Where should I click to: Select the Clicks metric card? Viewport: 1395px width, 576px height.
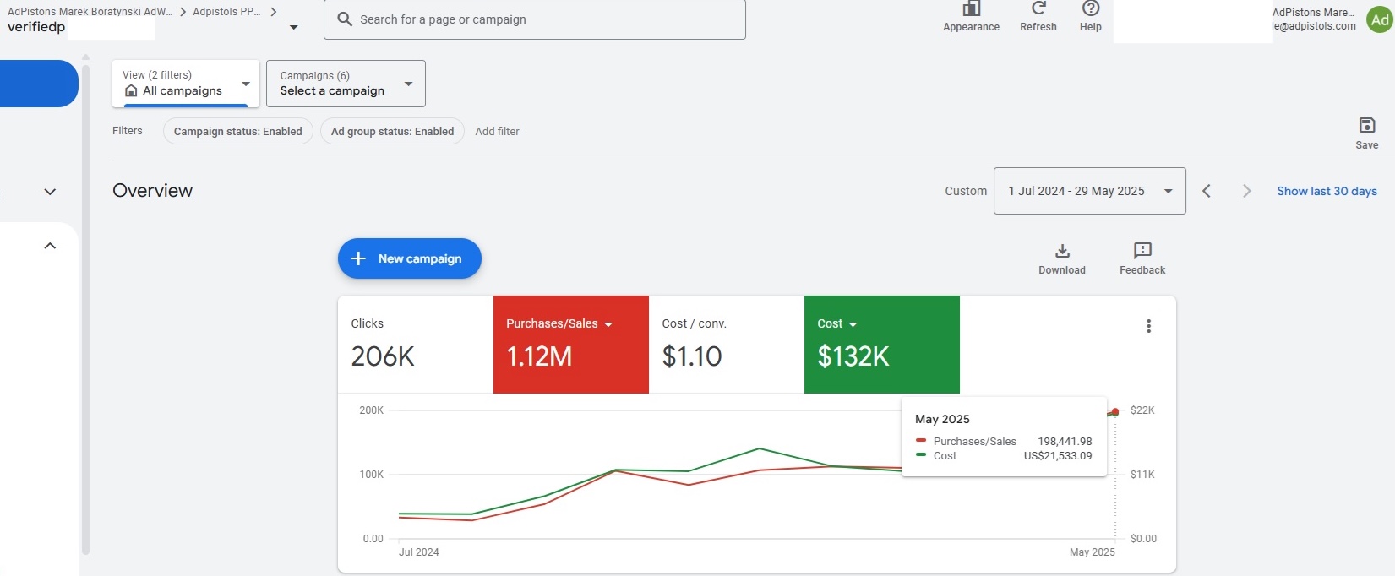click(x=416, y=345)
